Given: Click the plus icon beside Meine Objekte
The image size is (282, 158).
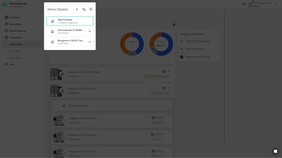Looking at the screenshot, I should (x=77, y=9).
